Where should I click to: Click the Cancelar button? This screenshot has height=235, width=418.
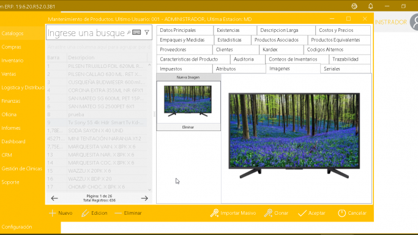[352, 213]
